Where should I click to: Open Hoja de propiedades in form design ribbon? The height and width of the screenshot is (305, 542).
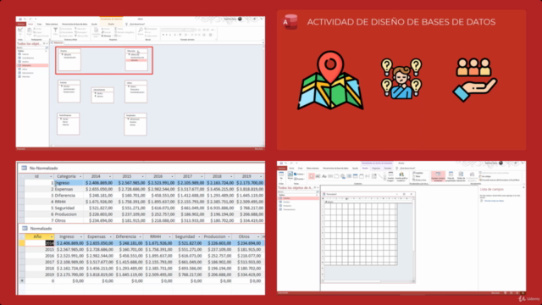[451, 176]
